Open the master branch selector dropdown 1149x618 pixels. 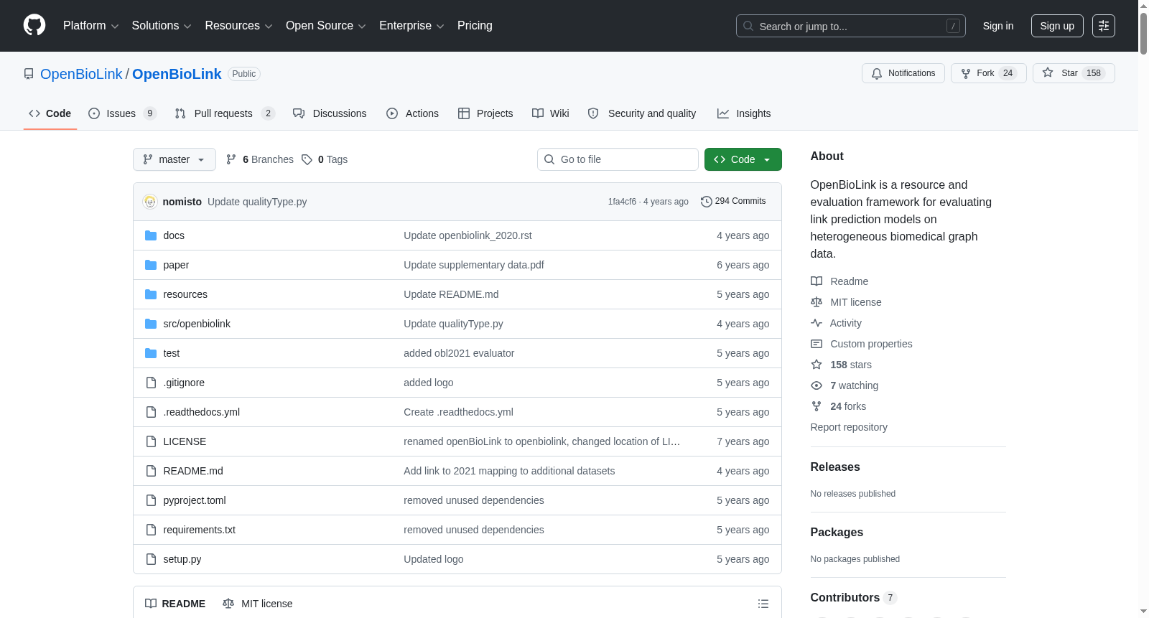click(x=175, y=159)
